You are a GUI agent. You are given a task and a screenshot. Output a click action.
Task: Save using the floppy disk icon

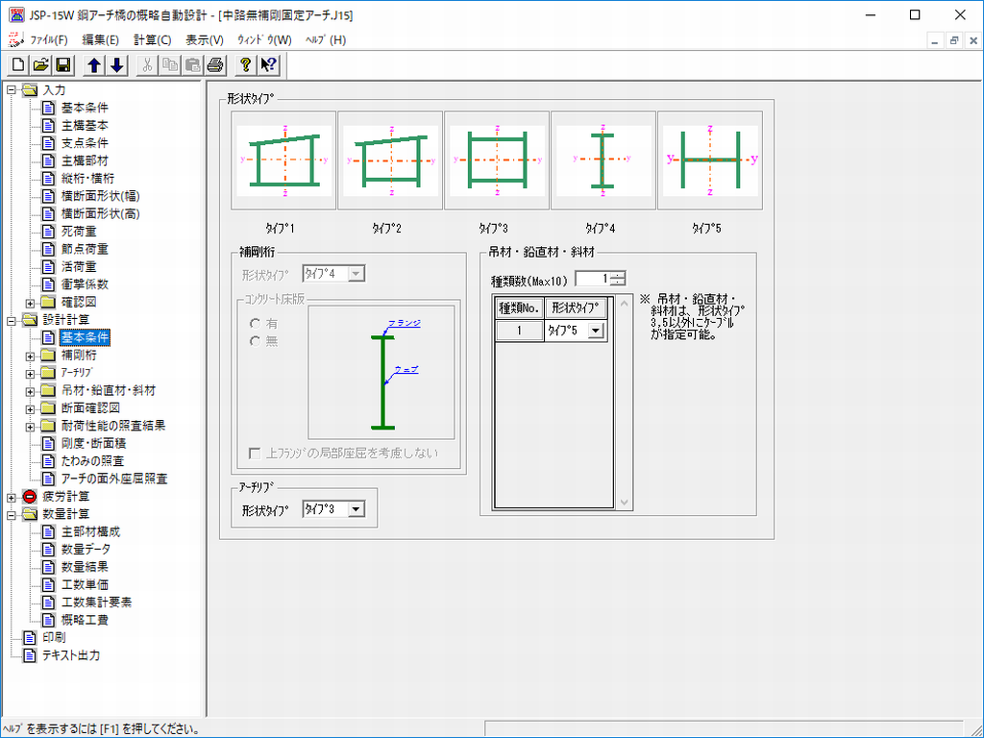point(62,65)
